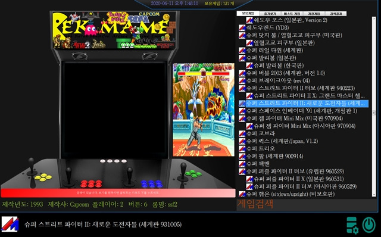Switch to the 저장게임 tab
381x237 pixels.
point(314,14)
